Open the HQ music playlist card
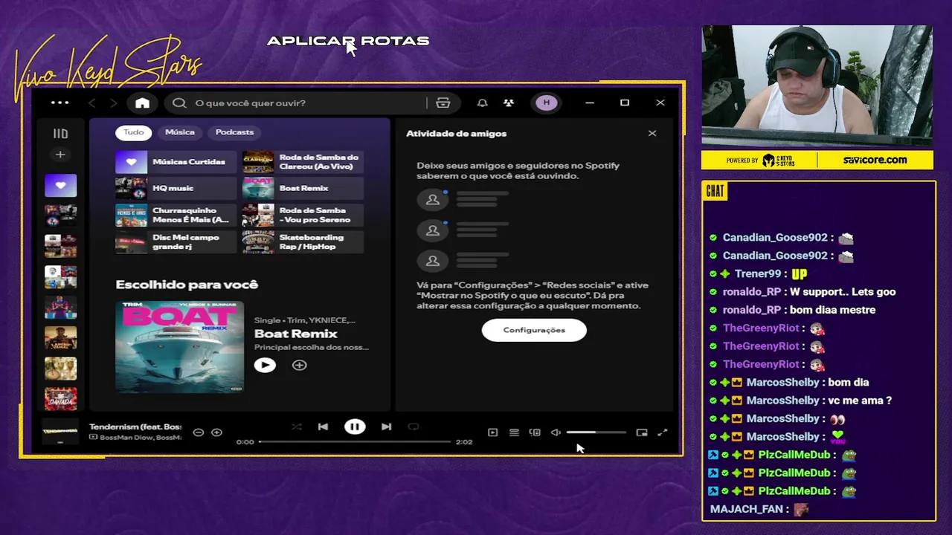 pyautogui.click(x=176, y=189)
